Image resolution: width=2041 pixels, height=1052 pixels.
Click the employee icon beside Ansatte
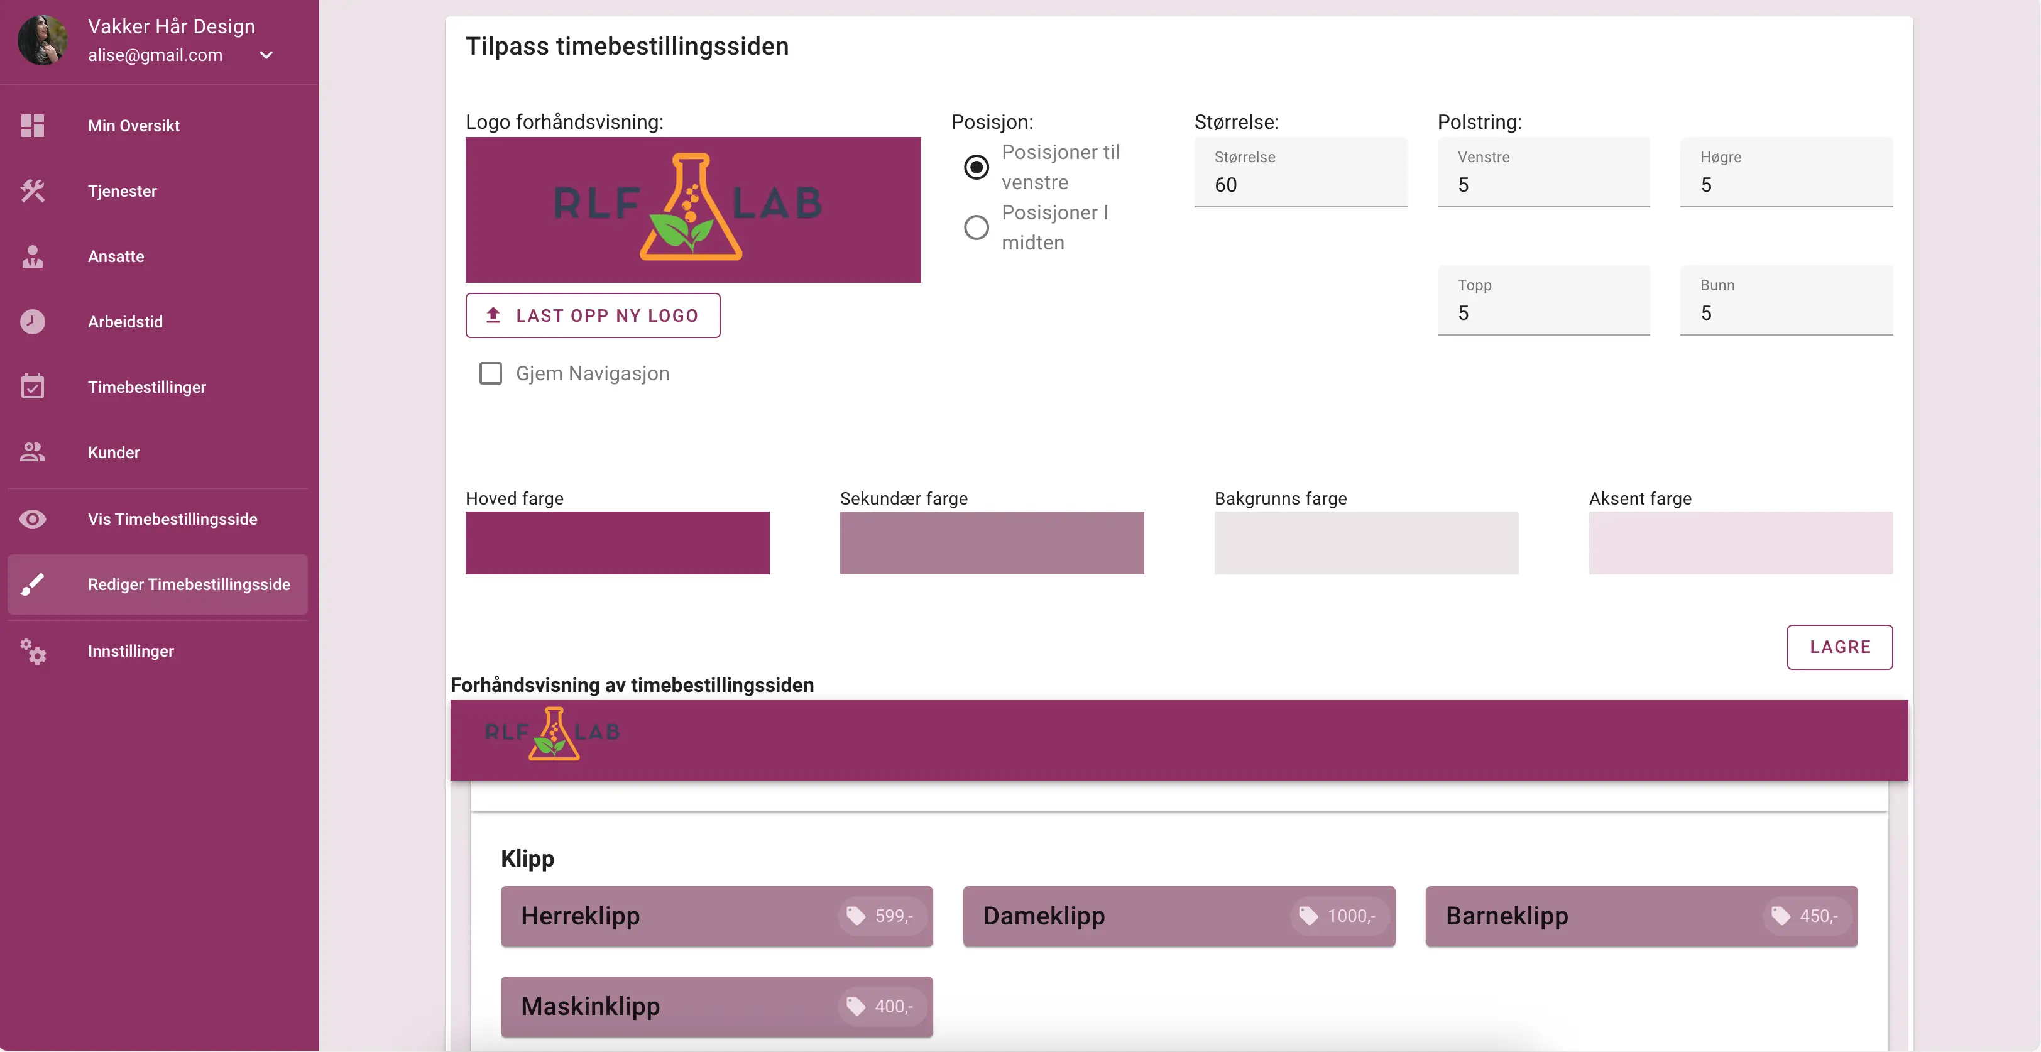33,256
